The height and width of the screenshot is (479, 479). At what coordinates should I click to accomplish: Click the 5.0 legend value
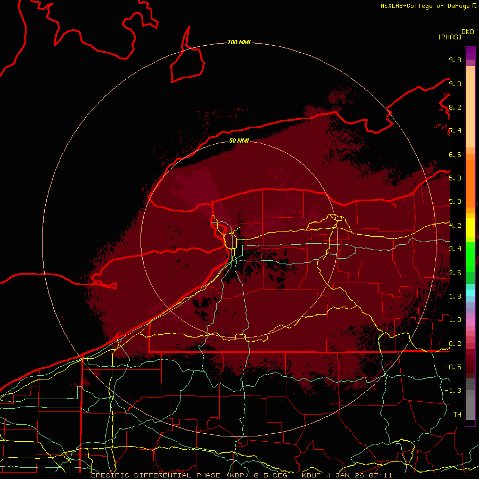coord(455,202)
